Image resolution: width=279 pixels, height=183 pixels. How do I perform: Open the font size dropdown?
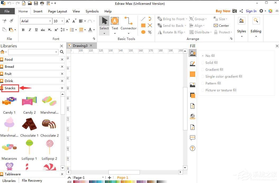tap(62, 21)
